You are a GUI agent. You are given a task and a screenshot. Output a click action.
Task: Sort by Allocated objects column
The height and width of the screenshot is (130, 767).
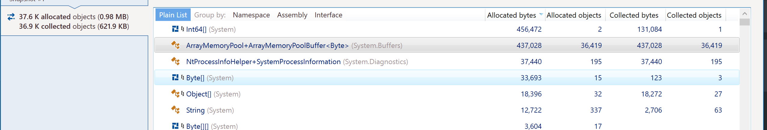574,15
